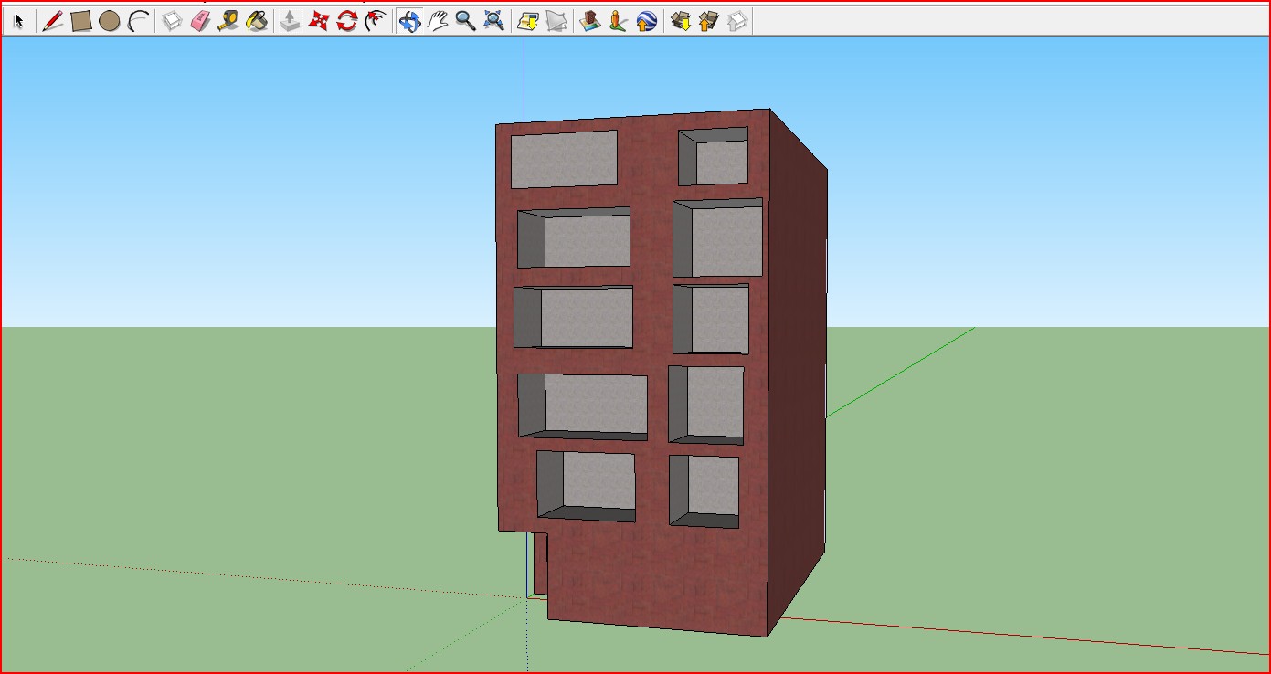Activate the Move tool with red arrows
The height and width of the screenshot is (674, 1271).
(x=318, y=21)
